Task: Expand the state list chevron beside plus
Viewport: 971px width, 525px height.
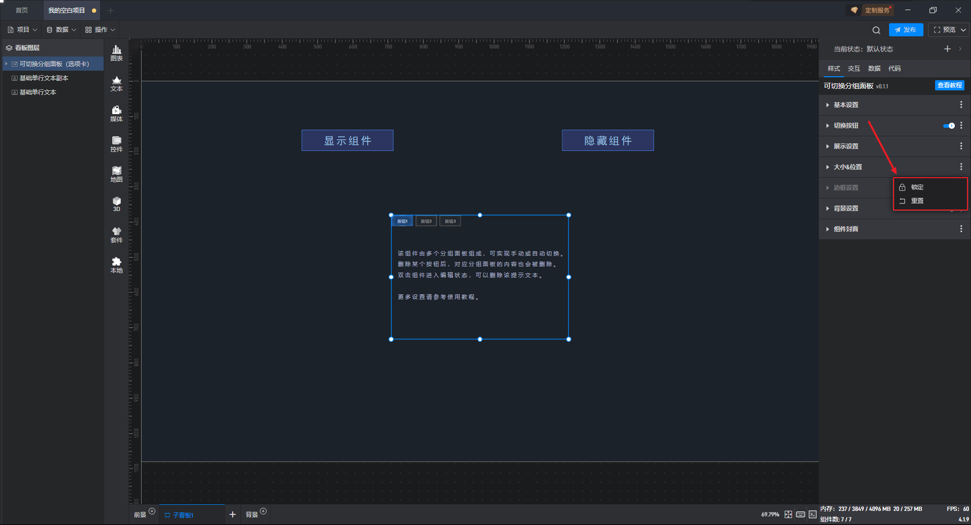Action: pos(960,49)
